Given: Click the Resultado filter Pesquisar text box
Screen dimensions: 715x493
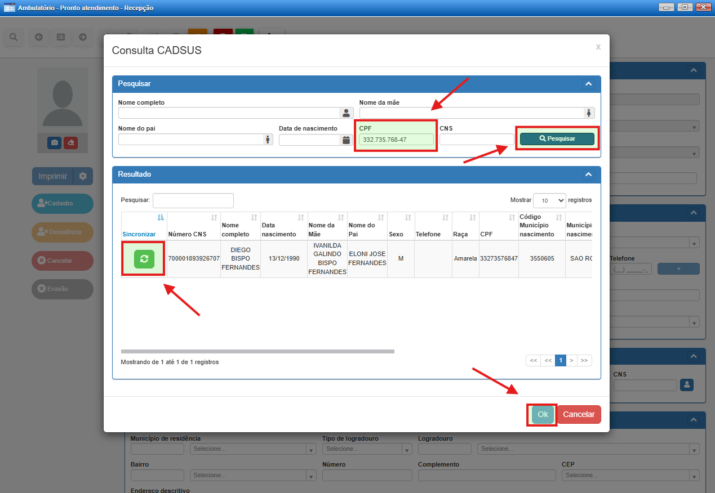Looking at the screenshot, I should (193, 200).
